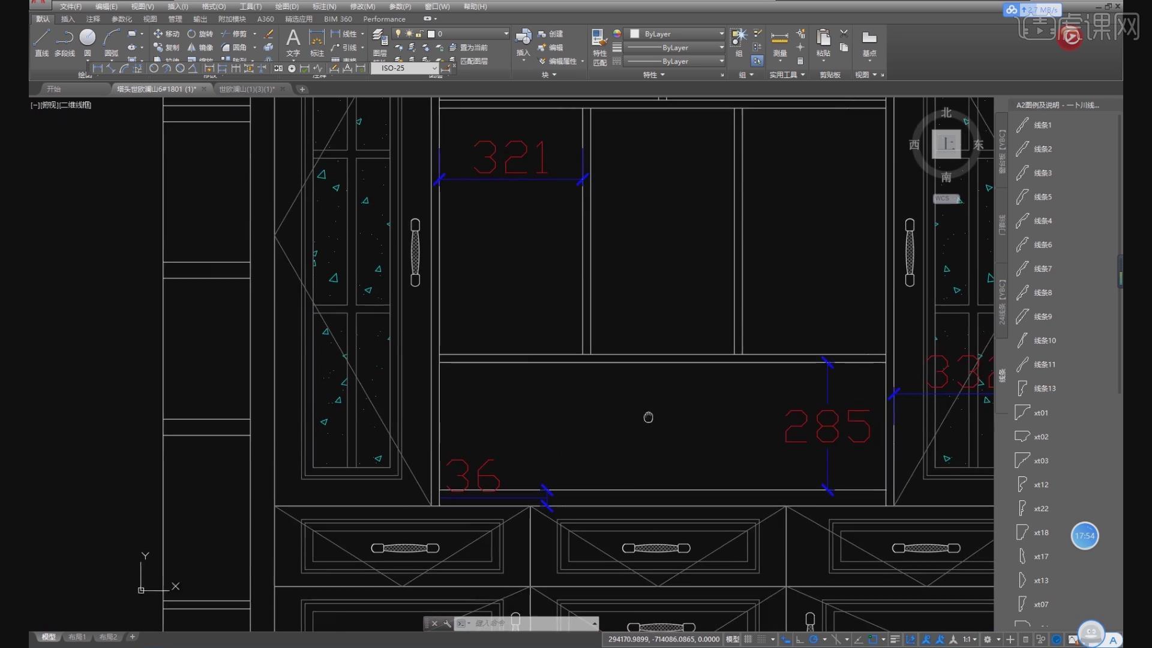Screen dimensions: 1152x648
Task: Expand the ByLayer color dropdown
Action: point(721,34)
